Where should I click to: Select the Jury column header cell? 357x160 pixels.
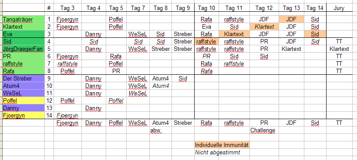[339, 8]
